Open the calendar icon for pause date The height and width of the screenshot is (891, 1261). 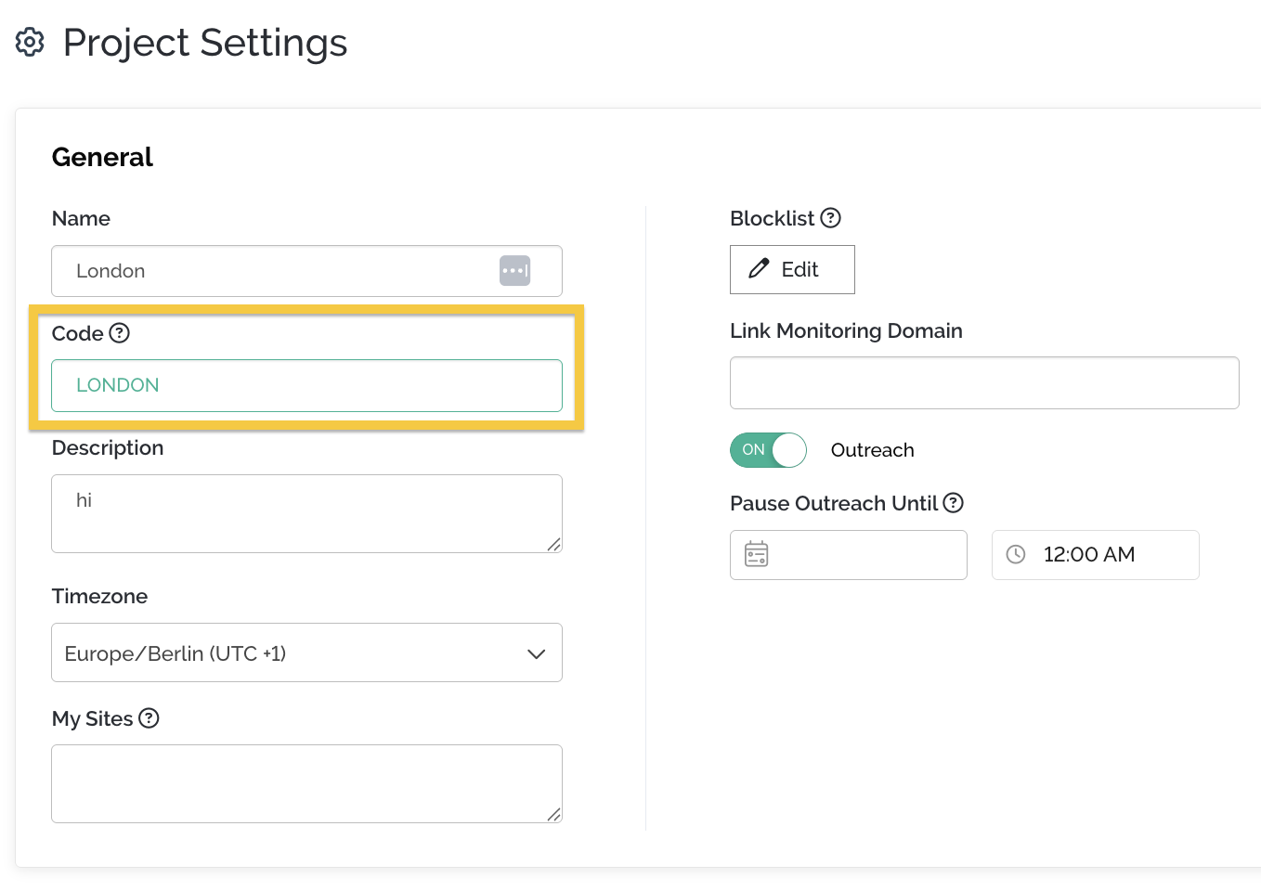point(757,555)
